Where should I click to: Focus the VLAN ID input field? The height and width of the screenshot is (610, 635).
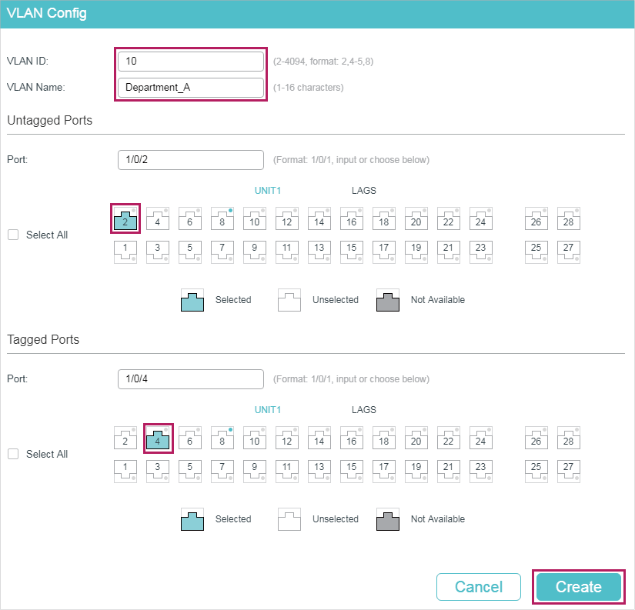[191, 61]
